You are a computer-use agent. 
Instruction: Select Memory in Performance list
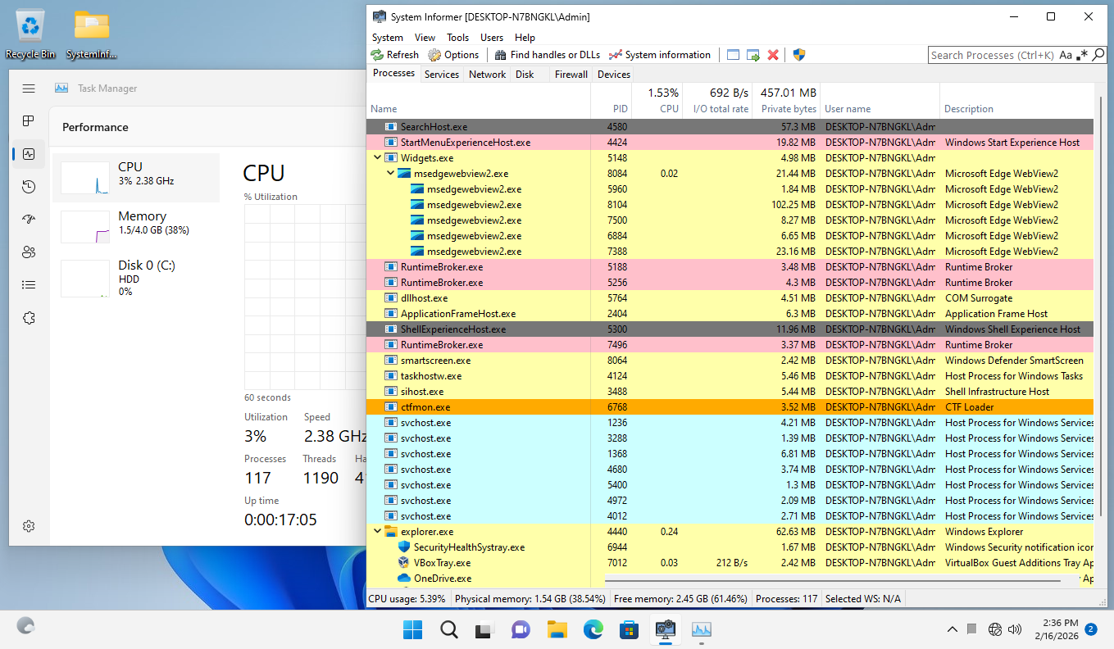tap(136, 223)
